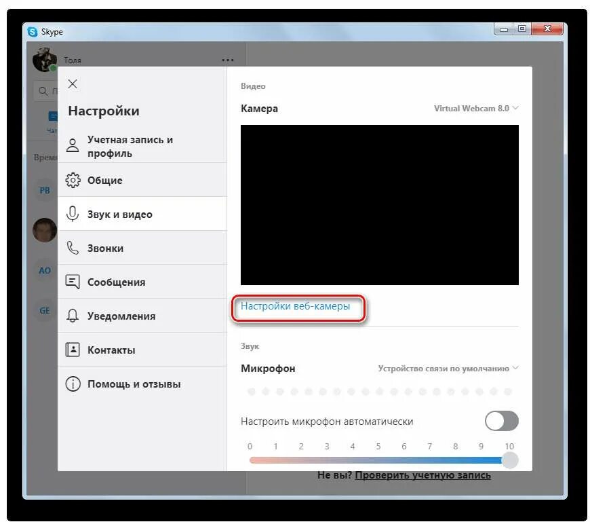Click the microphone icon beside Звук и видео
The width and height of the screenshot is (590, 522).
(x=73, y=214)
